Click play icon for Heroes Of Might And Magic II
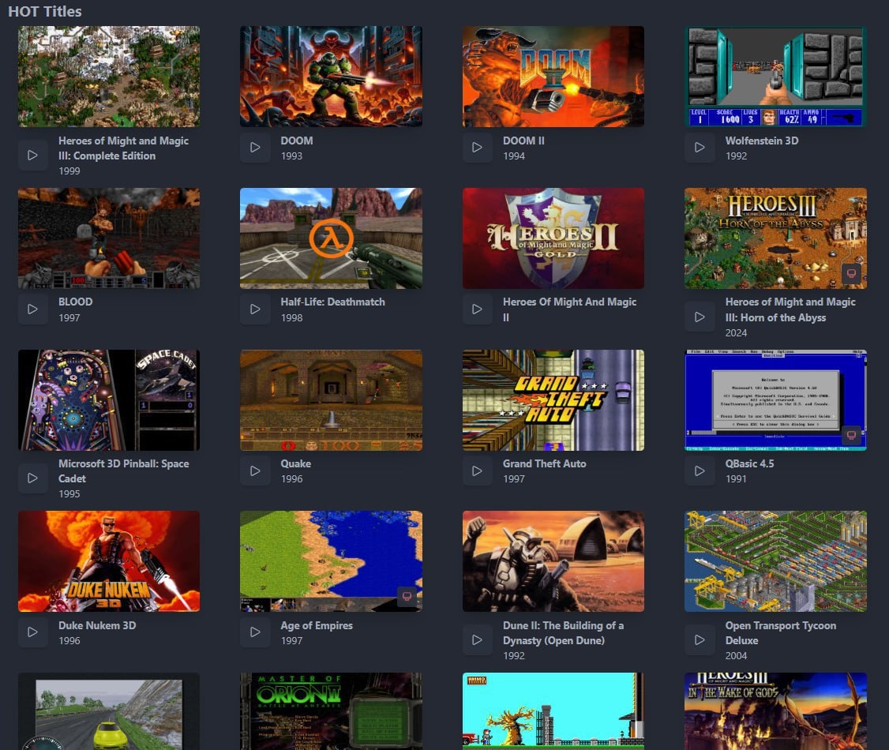Viewport: 889px width, 750px height. click(478, 309)
